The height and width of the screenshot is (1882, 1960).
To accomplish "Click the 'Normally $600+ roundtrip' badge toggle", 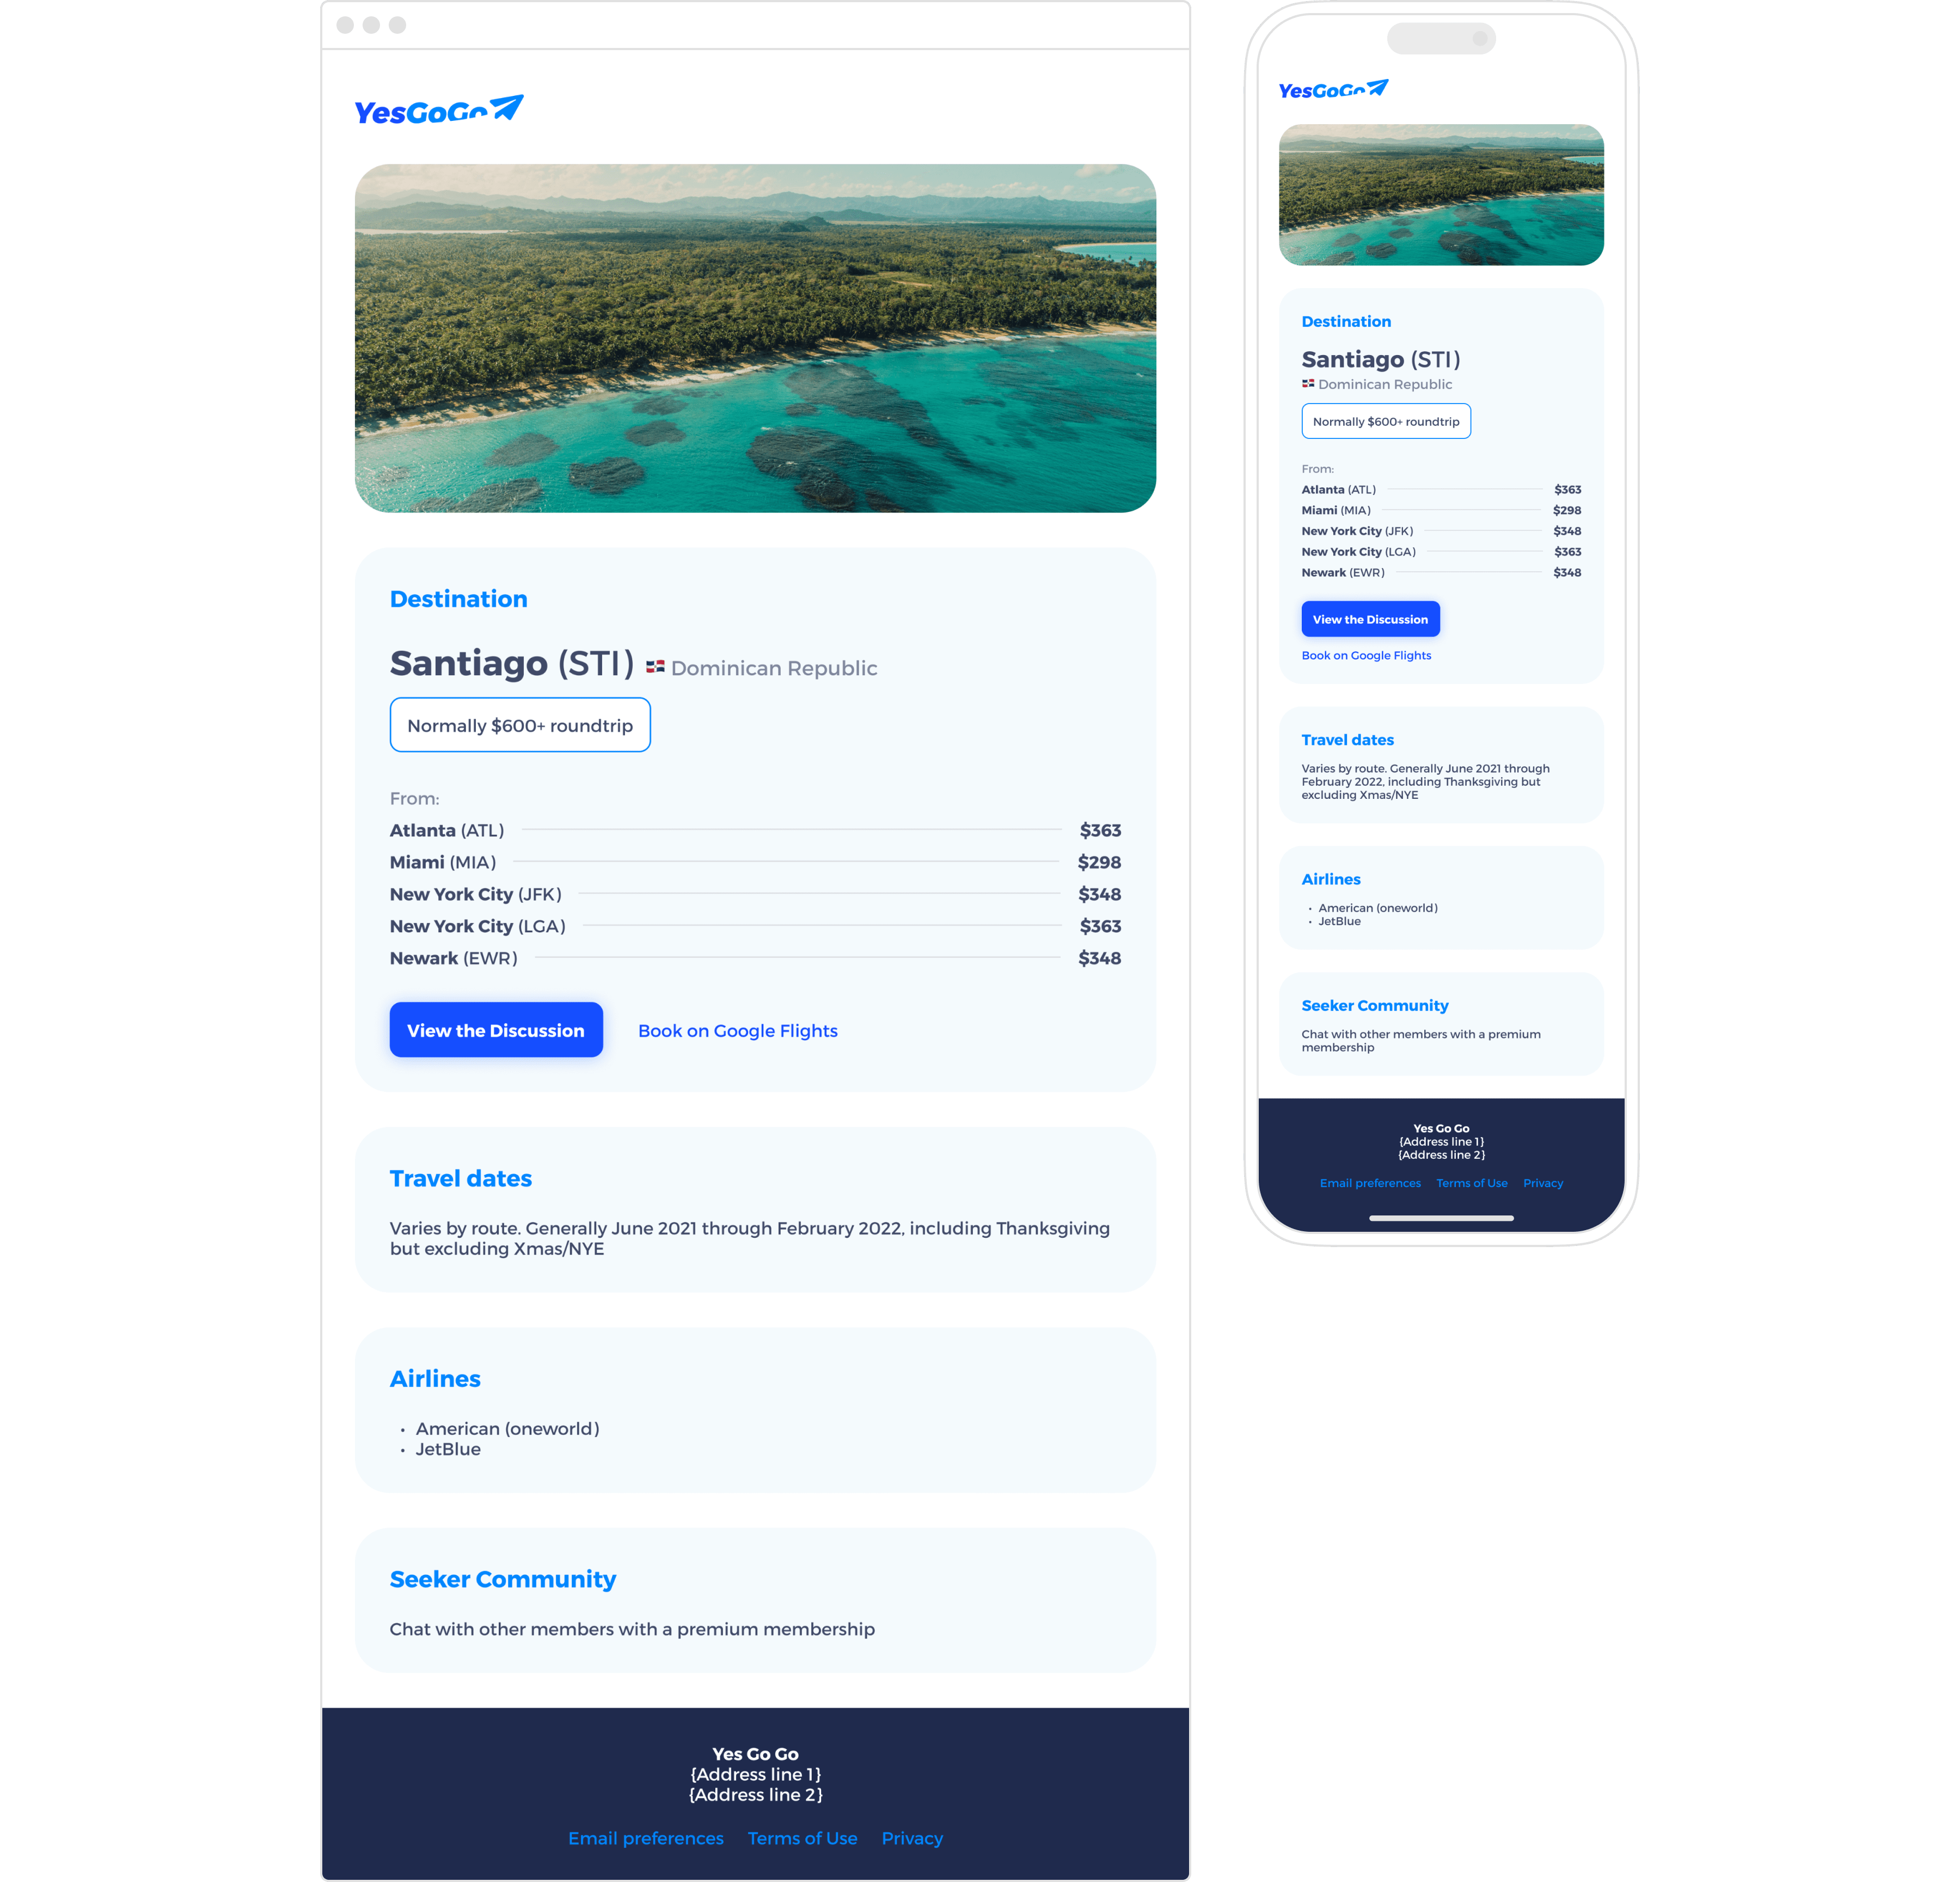I will pos(520,723).
